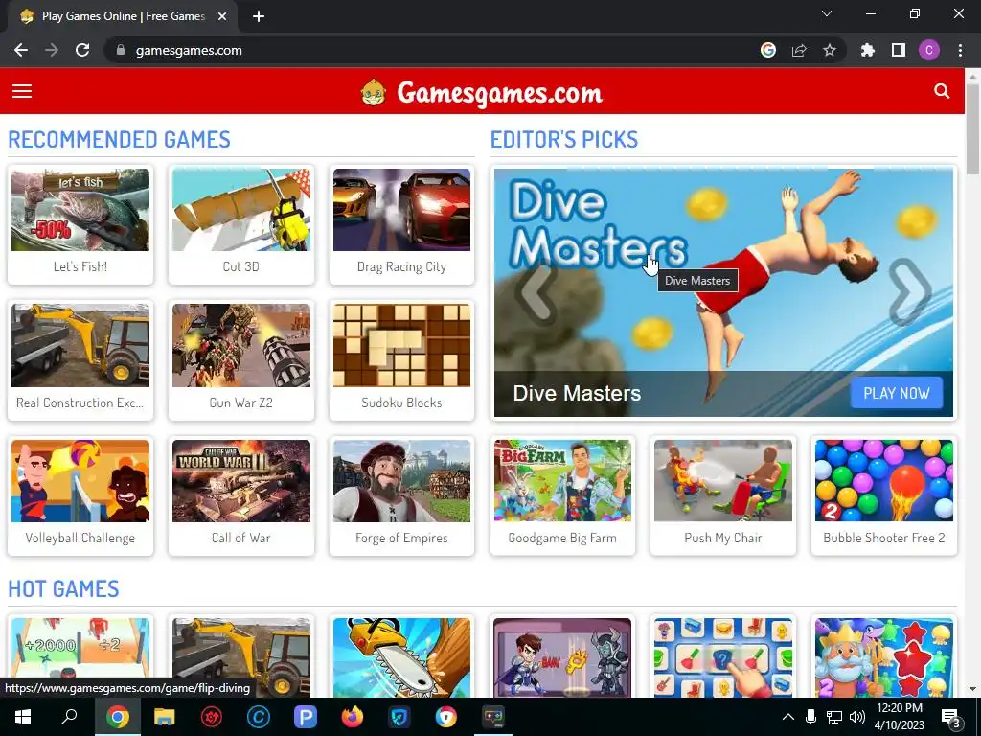
Task: Open the browser extensions puzzle icon
Action: tap(868, 50)
